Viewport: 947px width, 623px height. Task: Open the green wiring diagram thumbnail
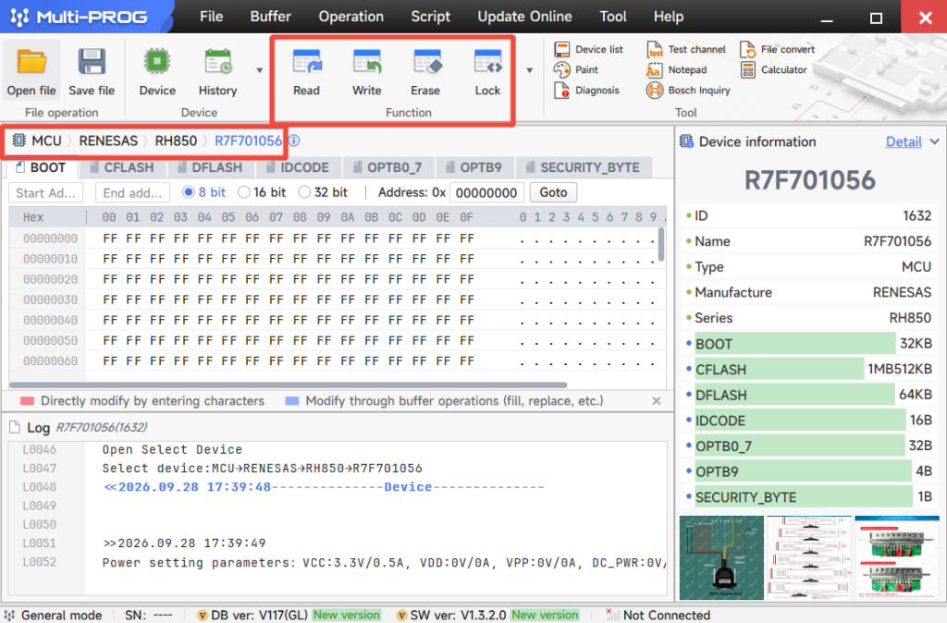pos(721,557)
